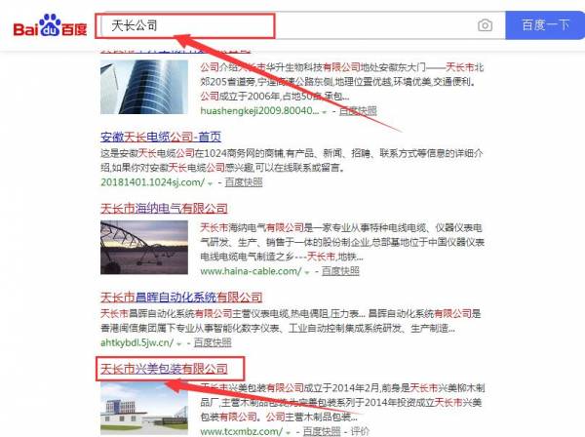The height and width of the screenshot is (437, 585).
Task: Click the Baidu logo
Action: (50, 25)
